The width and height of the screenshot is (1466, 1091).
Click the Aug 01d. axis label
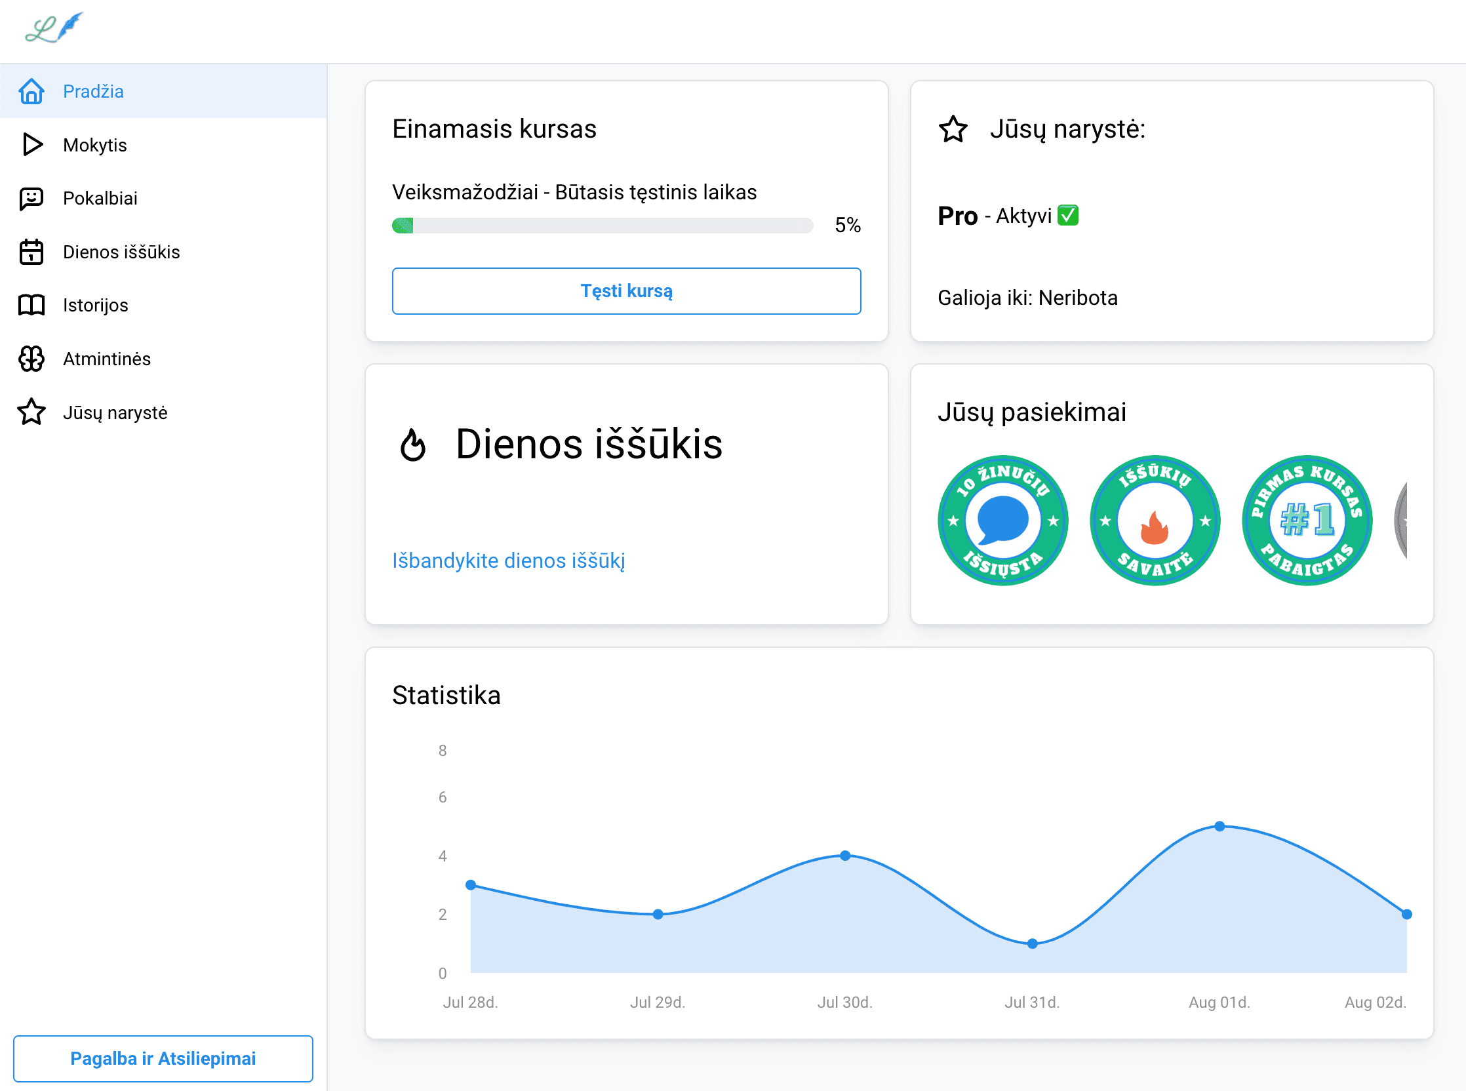click(1219, 1002)
